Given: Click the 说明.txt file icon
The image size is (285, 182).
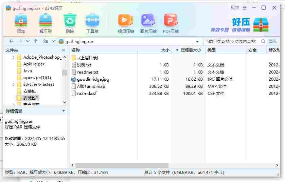Looking at the screenshot, I should tap(74, 65).
